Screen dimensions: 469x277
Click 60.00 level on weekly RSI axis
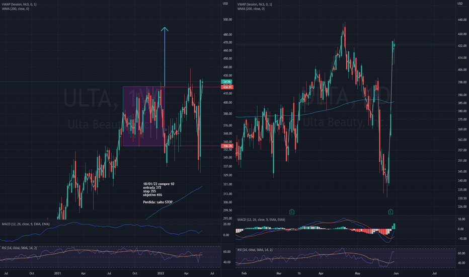coord(227,252)
